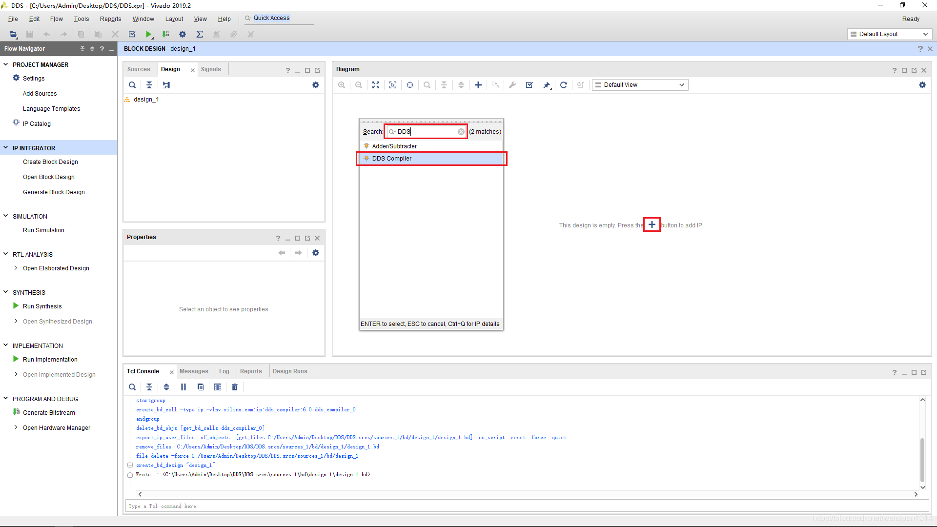Click the Regenerate Layout icon in Diagram toolbar
937x527 pixels.
[x=564, y=85]
